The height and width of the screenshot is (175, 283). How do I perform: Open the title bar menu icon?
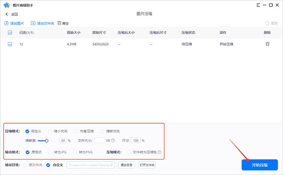pos(258,5)
